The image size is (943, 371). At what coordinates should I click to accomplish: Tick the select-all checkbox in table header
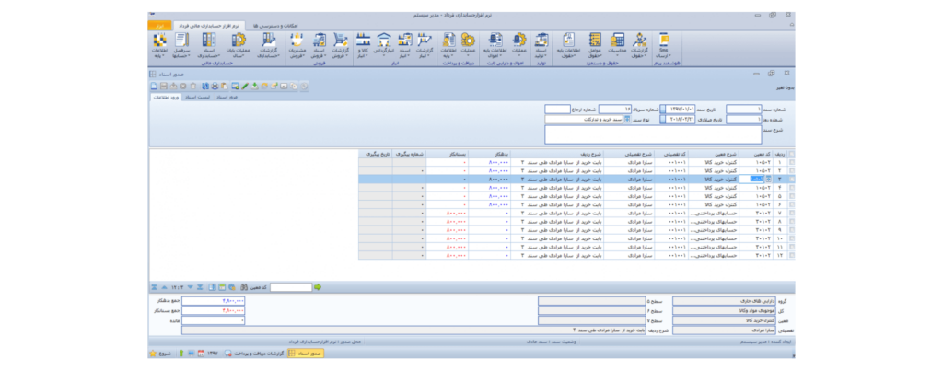click(x=791, y=154)
